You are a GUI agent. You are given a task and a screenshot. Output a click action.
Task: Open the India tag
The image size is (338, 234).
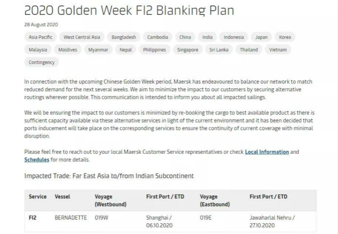tap(207, 37)
